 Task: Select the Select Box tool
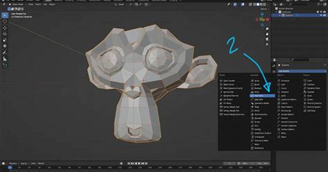(x=5, y=15)
